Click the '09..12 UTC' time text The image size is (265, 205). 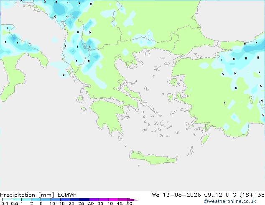click(x=220, y=195)
